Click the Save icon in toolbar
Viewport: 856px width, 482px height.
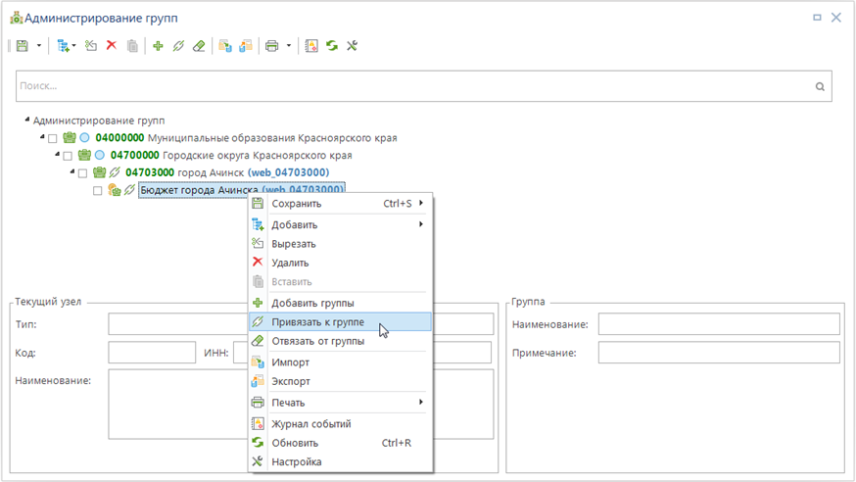pos(23,46)
